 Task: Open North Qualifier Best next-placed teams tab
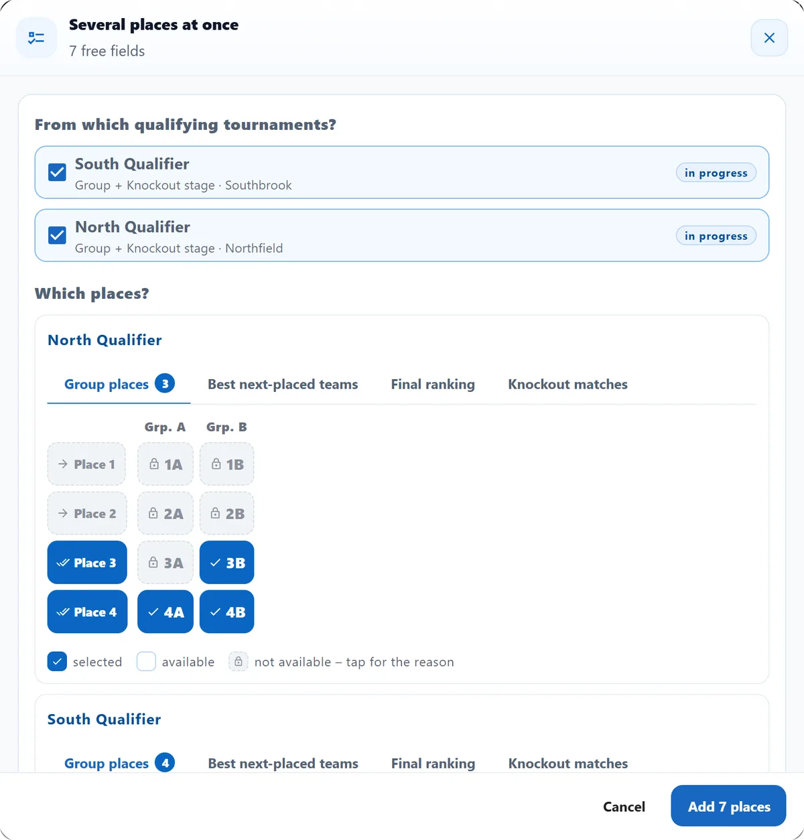point(283,384)
